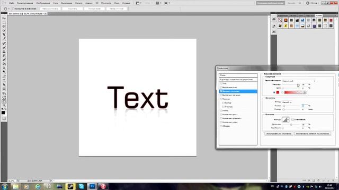Apply the red style swatch in Styles panel
This screenshot has height=190, width=339.
click(331, 20)
